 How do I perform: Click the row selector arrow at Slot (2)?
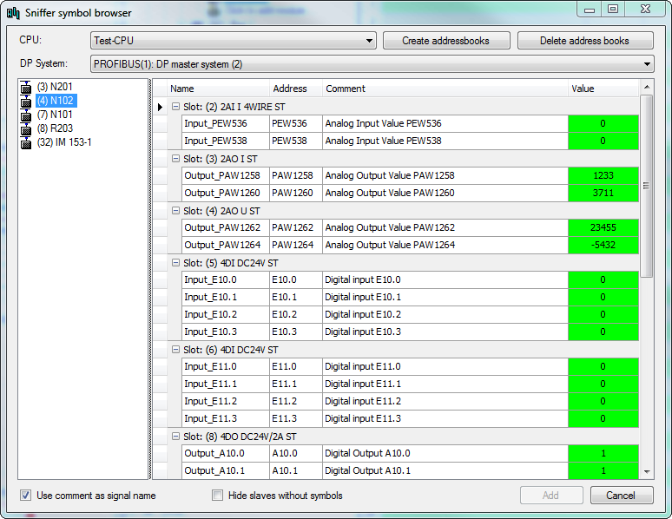pos(161,107)
